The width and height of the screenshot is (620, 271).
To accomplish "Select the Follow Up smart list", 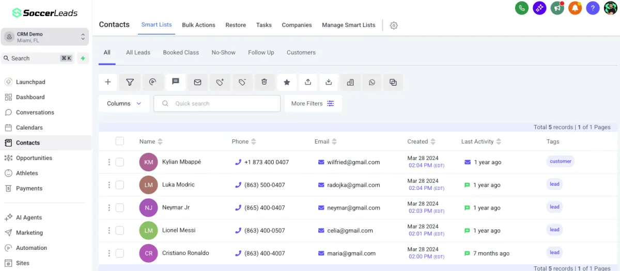I will 261,53.
